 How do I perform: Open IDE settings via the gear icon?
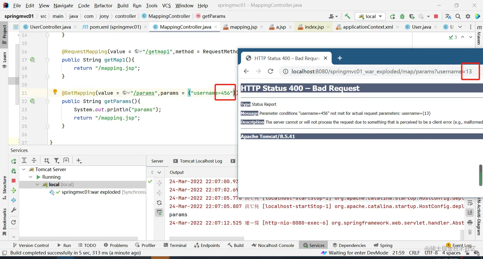tap(468, 16)
